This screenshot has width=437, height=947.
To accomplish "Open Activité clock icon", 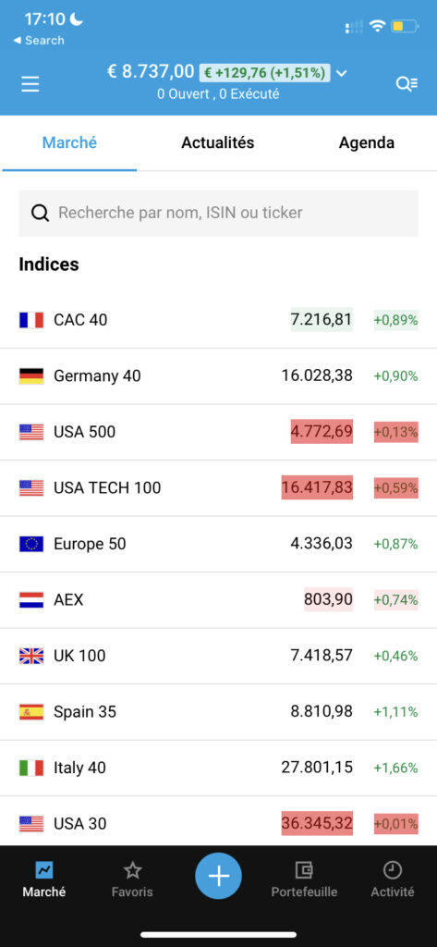I will click(393, 870).
